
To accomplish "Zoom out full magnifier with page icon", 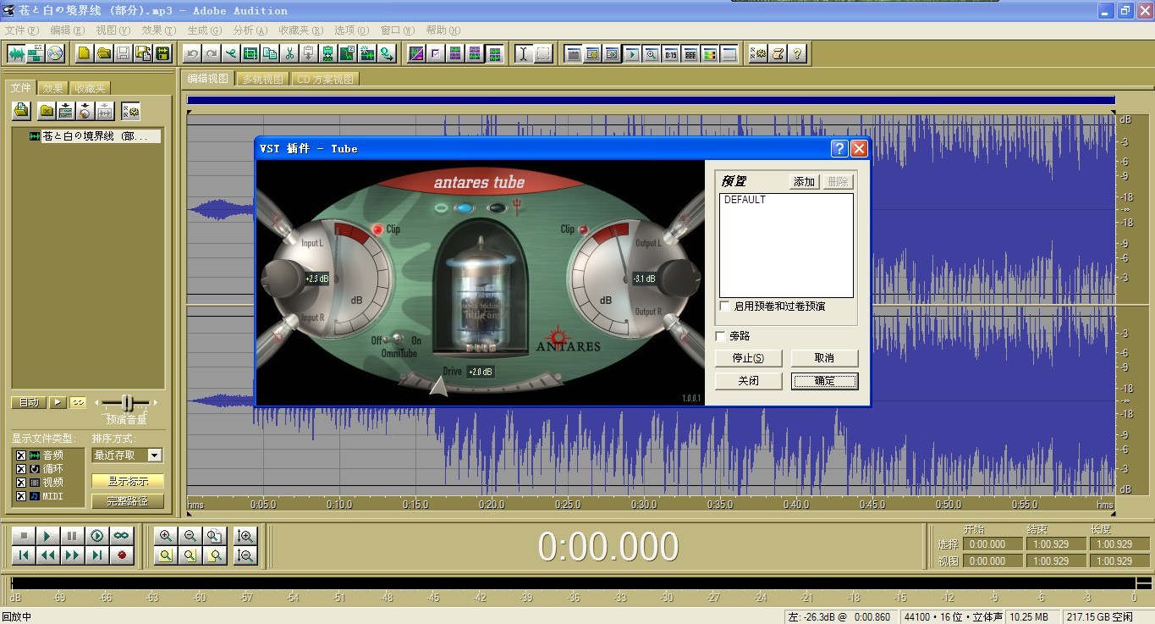I will pos(216,536).
